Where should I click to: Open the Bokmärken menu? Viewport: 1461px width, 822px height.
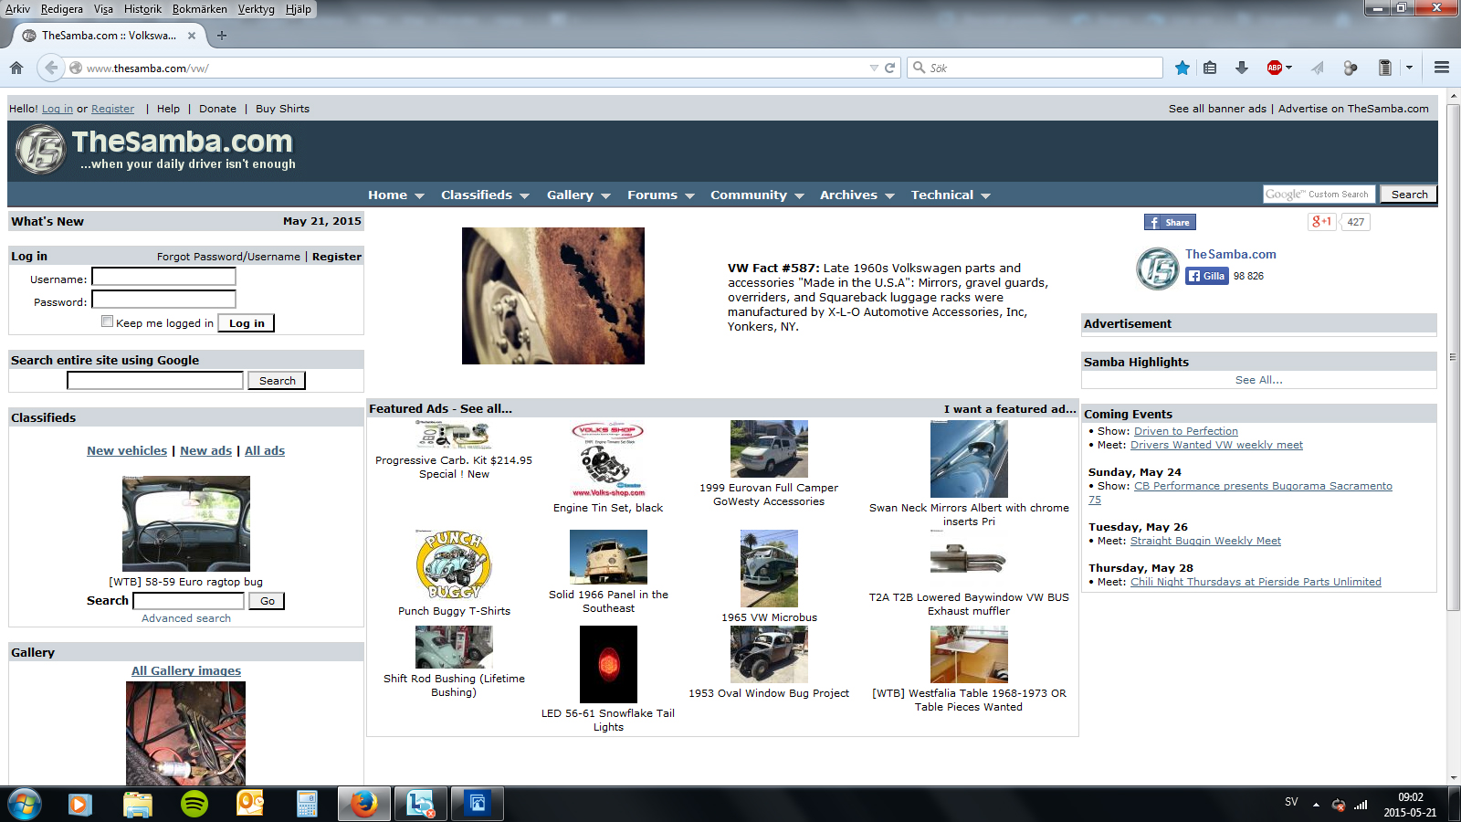(x=199, y=9)
